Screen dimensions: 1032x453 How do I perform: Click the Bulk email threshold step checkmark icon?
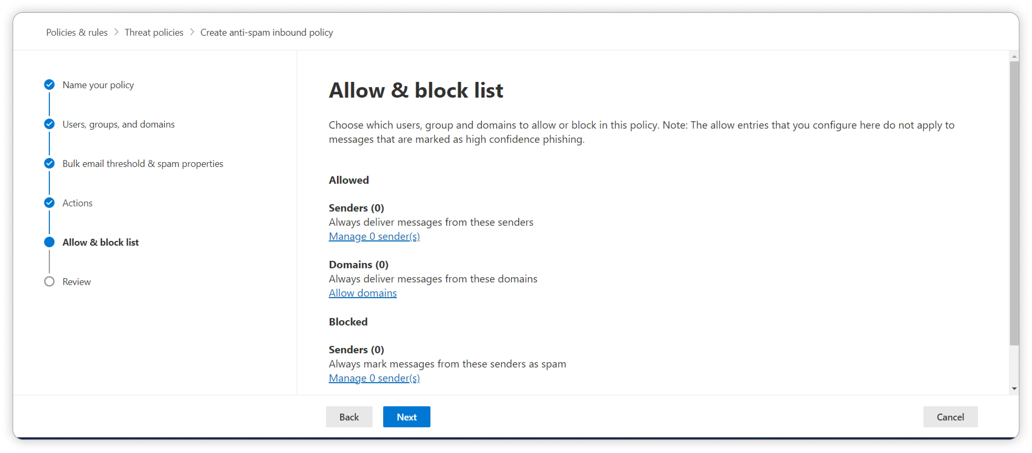(49, 163)
